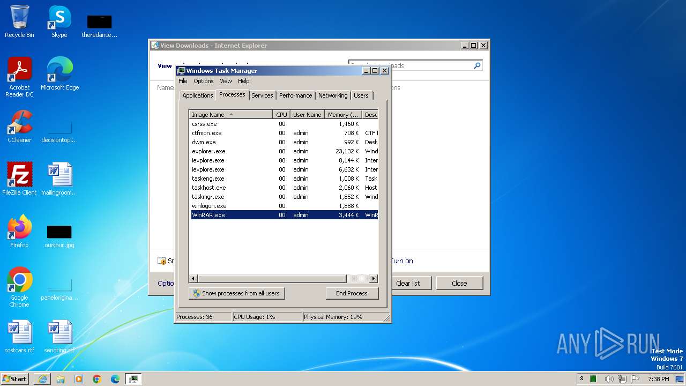Open the Action Center flag icon

pos(635,379)
